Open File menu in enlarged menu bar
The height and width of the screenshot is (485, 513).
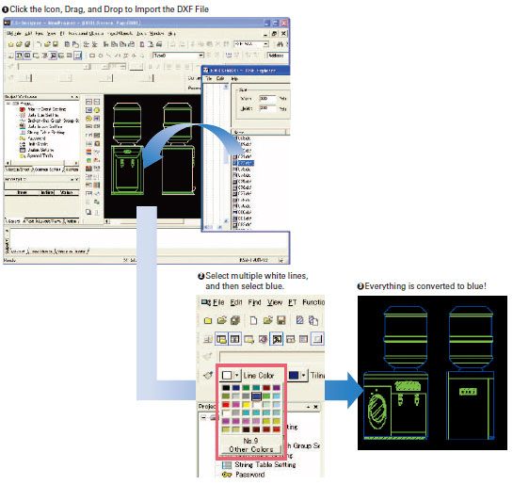218,302
